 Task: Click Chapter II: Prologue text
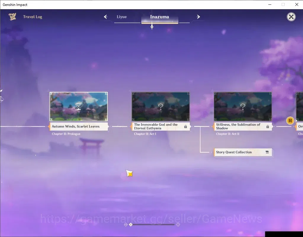click(66, 134)
